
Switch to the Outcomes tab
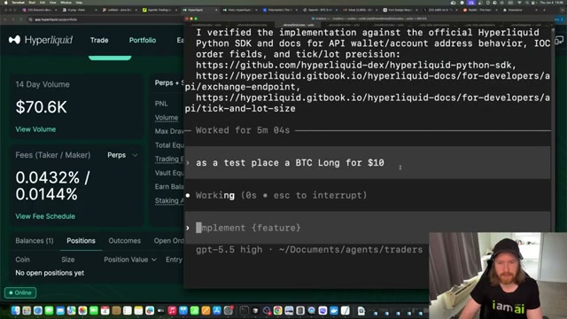tap(124, 240)
